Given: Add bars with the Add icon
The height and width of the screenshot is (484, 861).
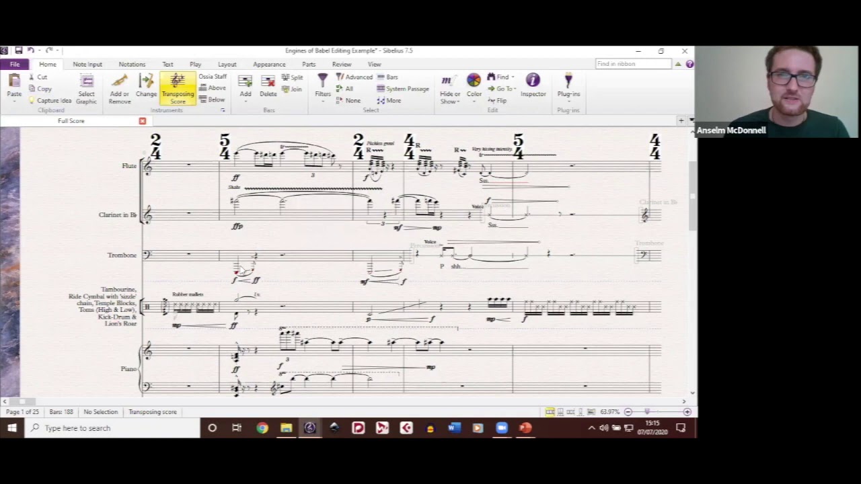Looking at the screenshot, I should (x=246, y=81).
